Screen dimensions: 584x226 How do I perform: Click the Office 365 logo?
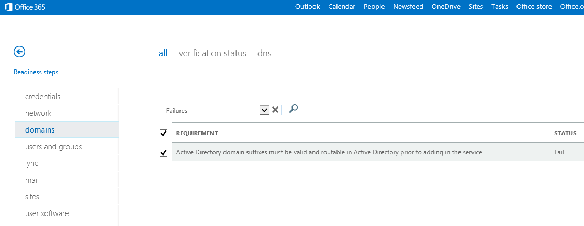click(25, 7)
